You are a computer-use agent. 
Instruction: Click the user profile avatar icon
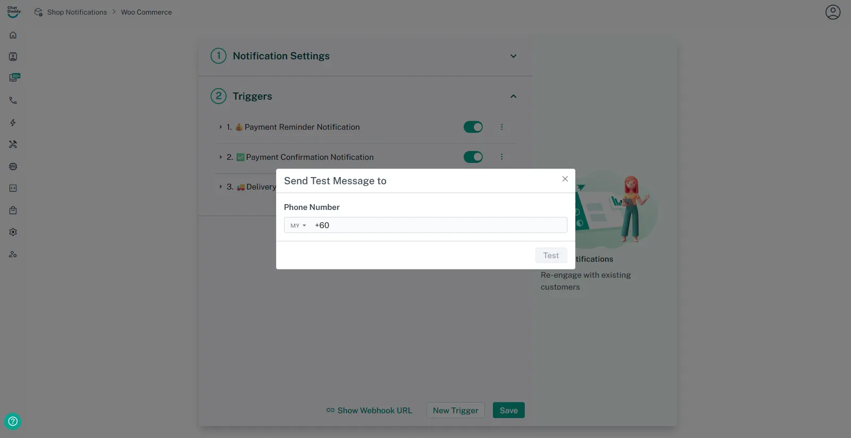tap(832, 12)
